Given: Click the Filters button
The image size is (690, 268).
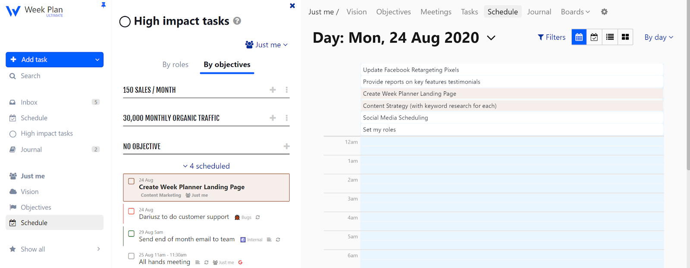Looking at the screenshot, I should (x=552, y=37).
